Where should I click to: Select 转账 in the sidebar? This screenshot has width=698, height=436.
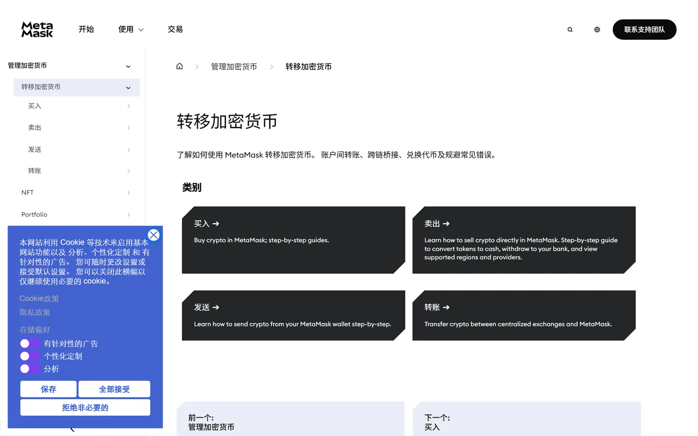click(x=34, y=170)
